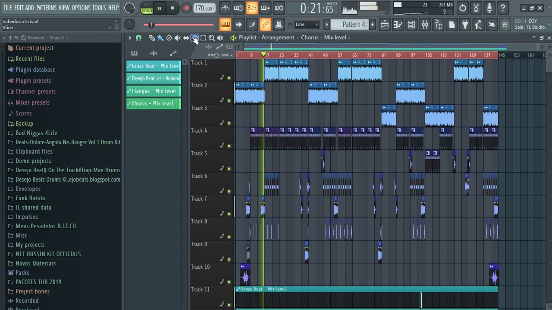Click the microphone one-click recording icon

click(489, 8)
